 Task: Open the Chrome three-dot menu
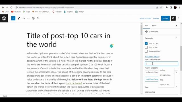coord(179,8)
